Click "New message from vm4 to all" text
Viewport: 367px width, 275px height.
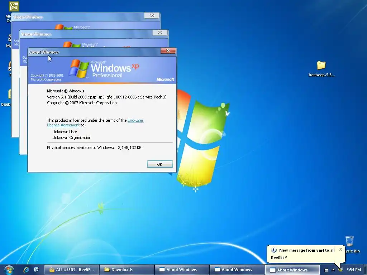point(307,250)
